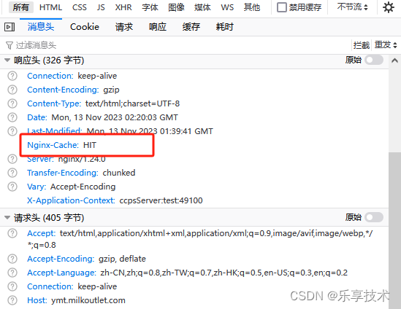The height and width of the screenshot is (309, 401).
Task: Open the 不节流 throttling dropdown
Action: click(352, 7)
